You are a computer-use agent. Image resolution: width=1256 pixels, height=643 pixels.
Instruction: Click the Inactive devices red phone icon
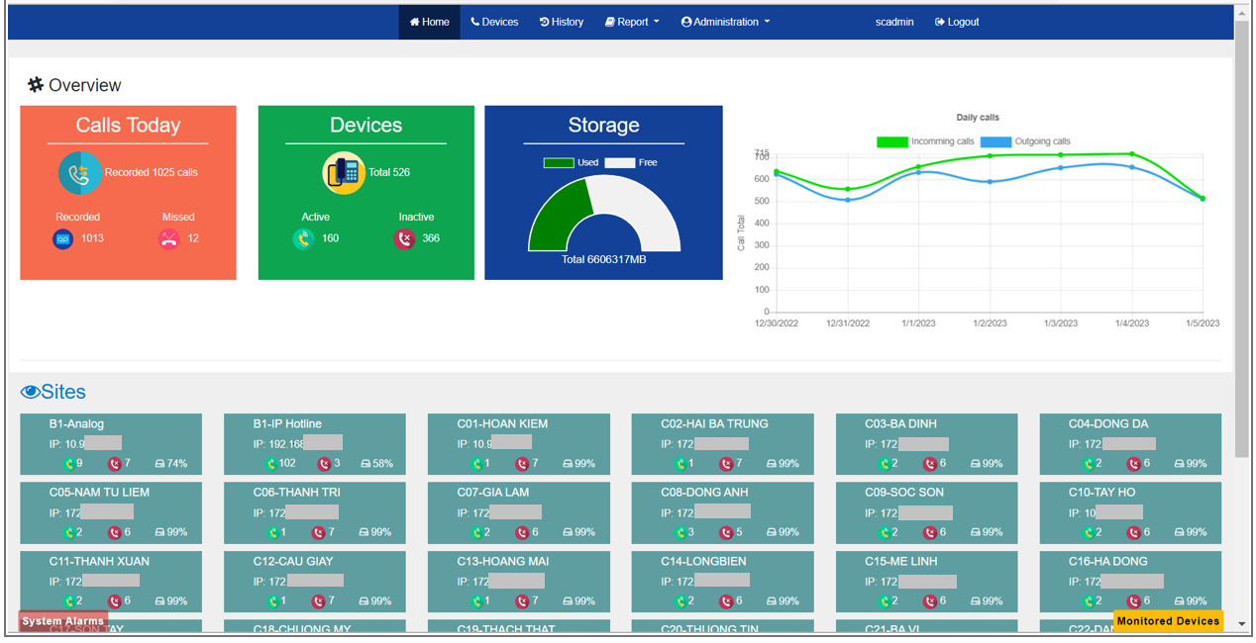click(x=404, y=239)
